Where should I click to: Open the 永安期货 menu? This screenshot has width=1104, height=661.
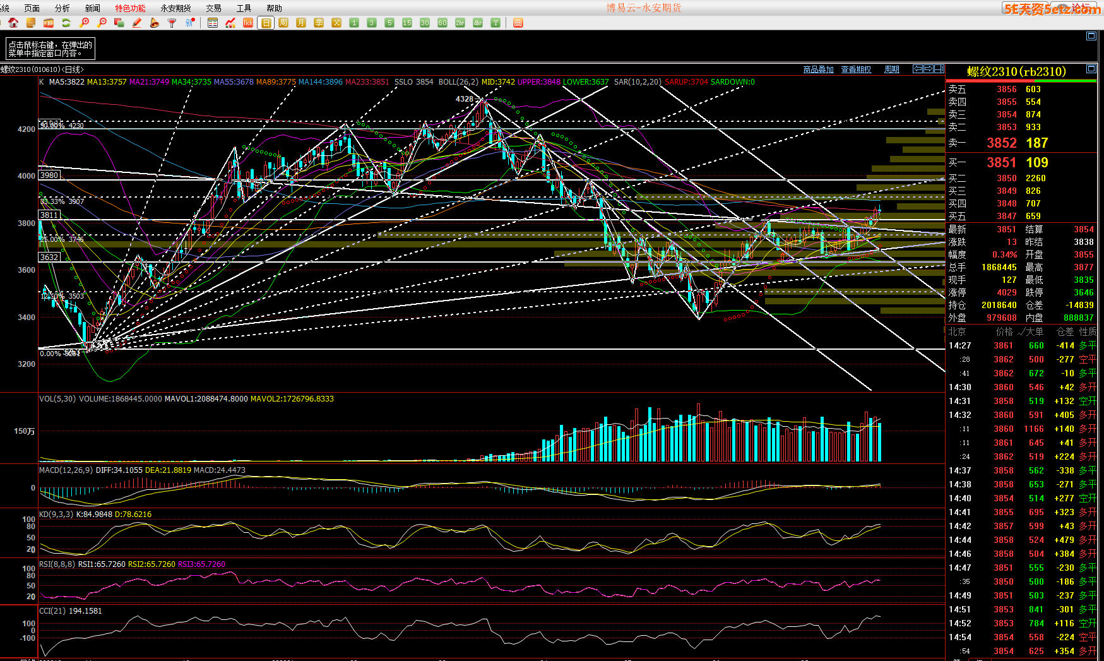pos(175,8)
